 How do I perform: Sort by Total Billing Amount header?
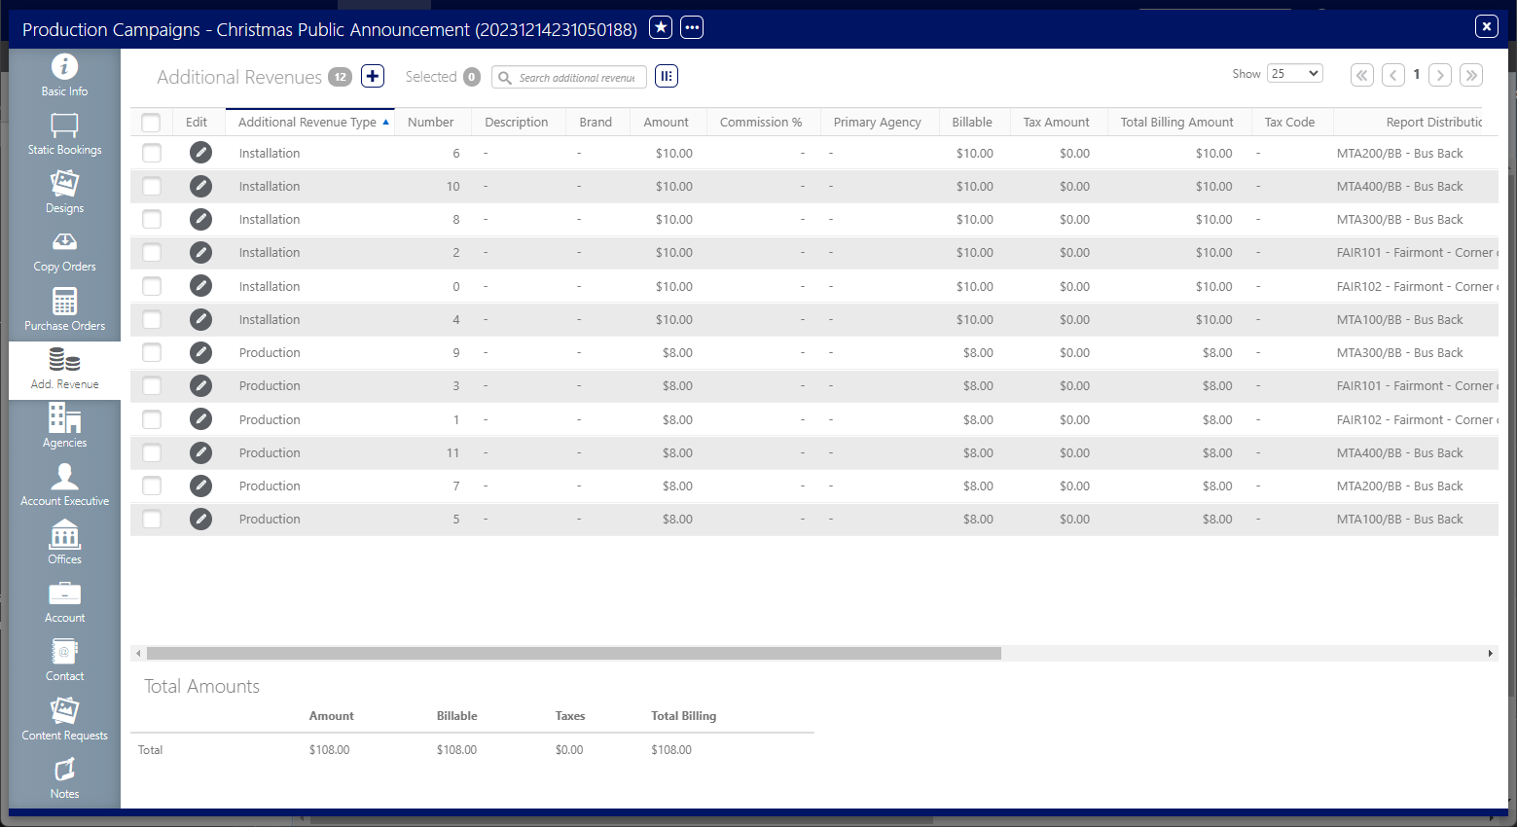tap(1177, 123)
